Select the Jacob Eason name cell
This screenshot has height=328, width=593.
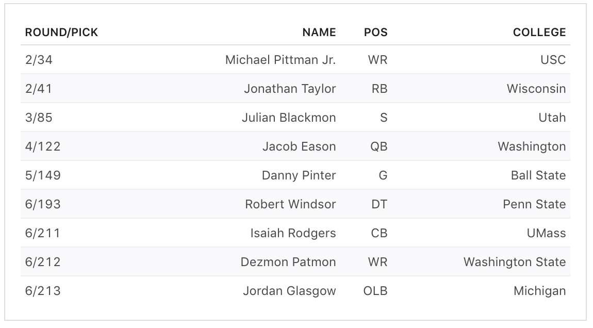click(299, 146)
